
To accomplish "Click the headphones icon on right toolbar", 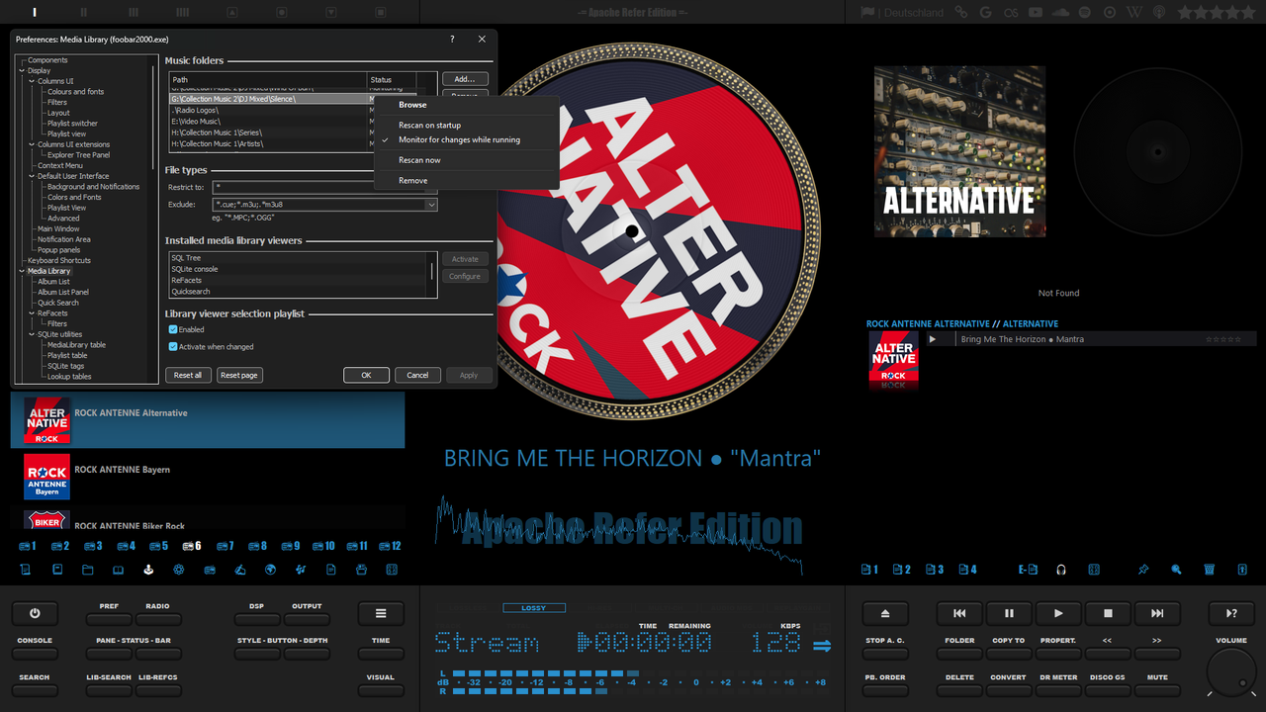I will coord(1060,569).
